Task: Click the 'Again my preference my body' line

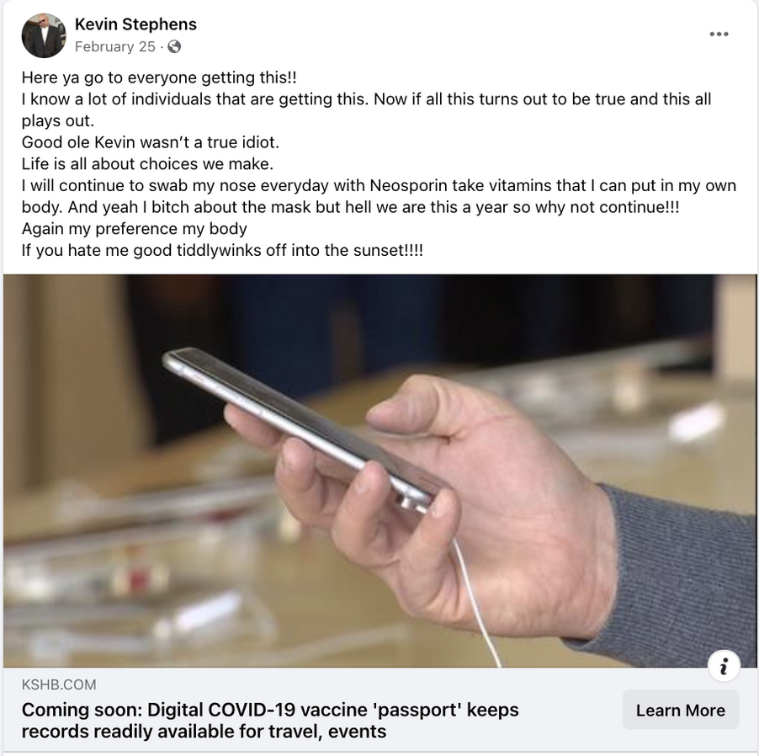Action: pyautogui.click(x=134, y=229)
